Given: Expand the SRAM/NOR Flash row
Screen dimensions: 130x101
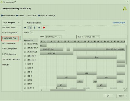Looking at the screenshot, I should (25, 48).
